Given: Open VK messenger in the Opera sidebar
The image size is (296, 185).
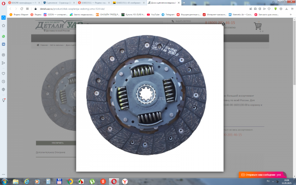Looking at the screenshot, I should click(x=3, y=44).
